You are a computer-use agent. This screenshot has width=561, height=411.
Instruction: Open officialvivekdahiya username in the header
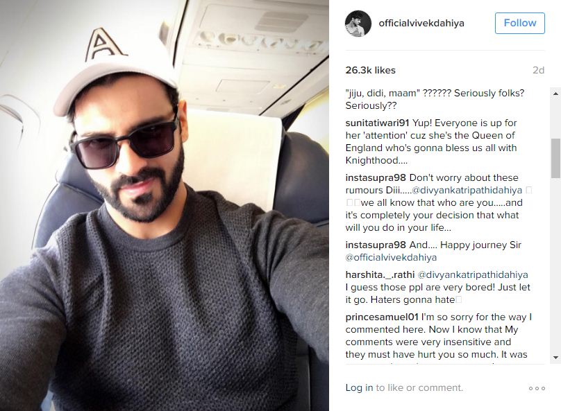pos(421,23)
